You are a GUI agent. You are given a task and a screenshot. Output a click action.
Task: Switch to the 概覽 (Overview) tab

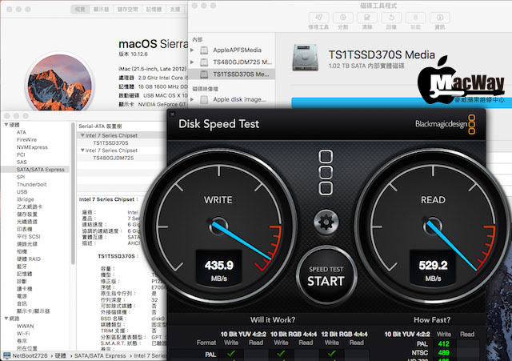pyautogui.click(x=80, y=9)
